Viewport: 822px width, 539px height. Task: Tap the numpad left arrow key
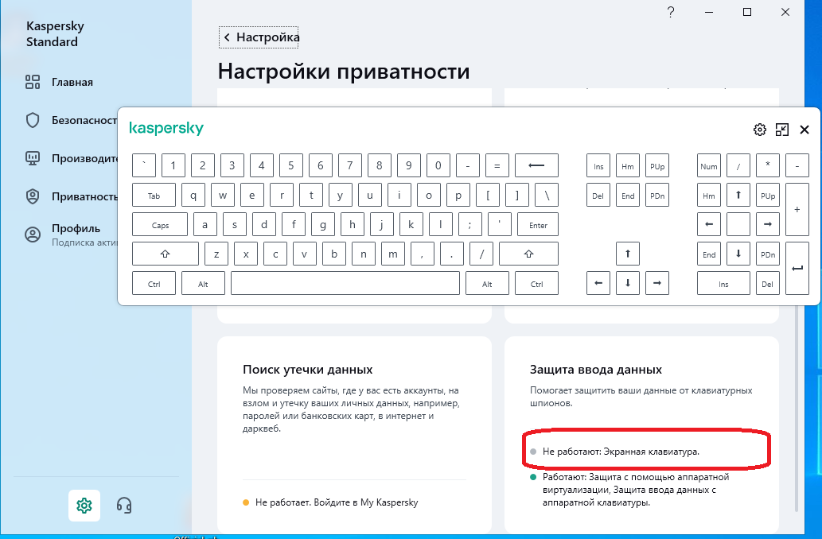(x=709, y=224)
